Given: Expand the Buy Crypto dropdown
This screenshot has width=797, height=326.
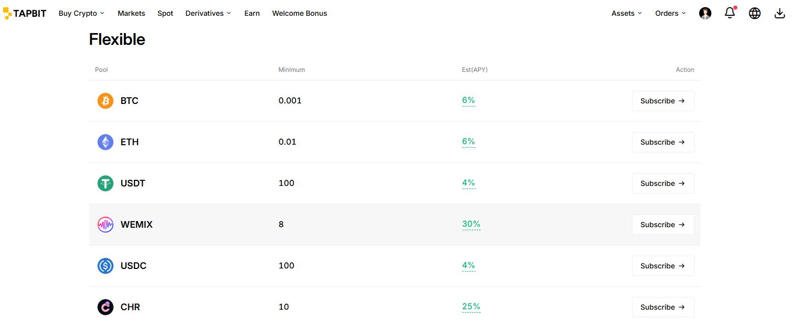Looking at the screenshot, I should tap(82, 13).
